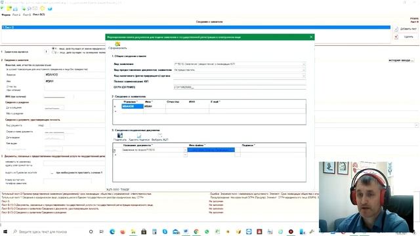Click the Подписи column header
420x236 pixels.
click(x=248, y=146)
